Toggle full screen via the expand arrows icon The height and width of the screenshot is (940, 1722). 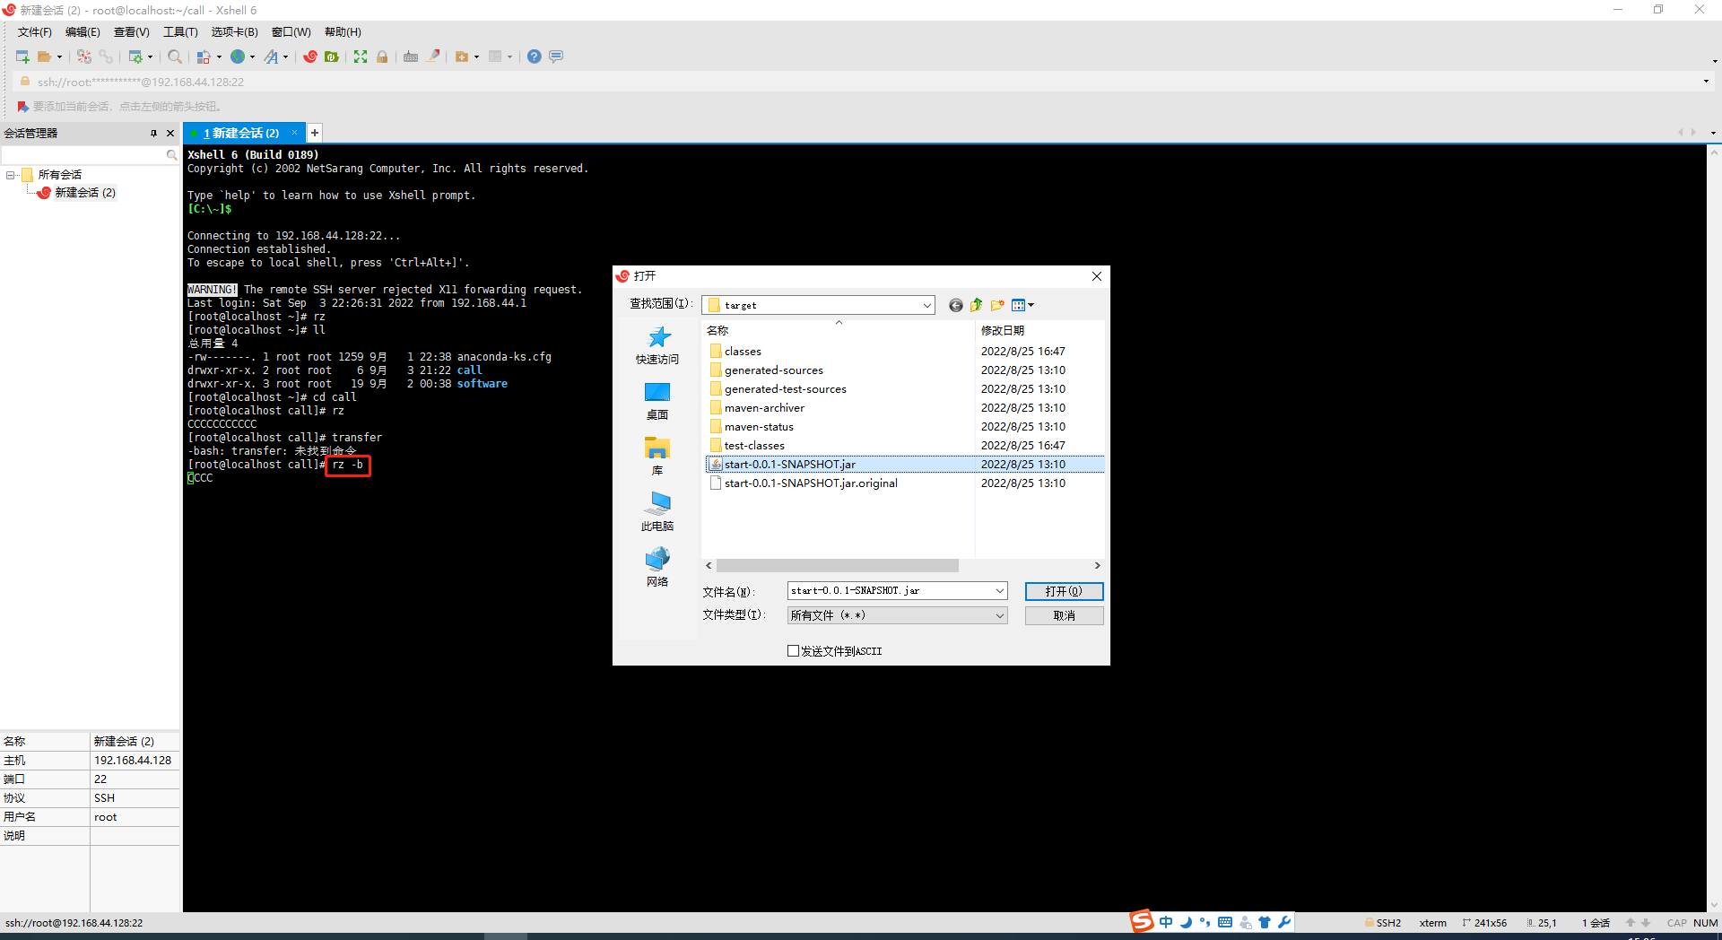pyautogui.click(x=361, y=57)
